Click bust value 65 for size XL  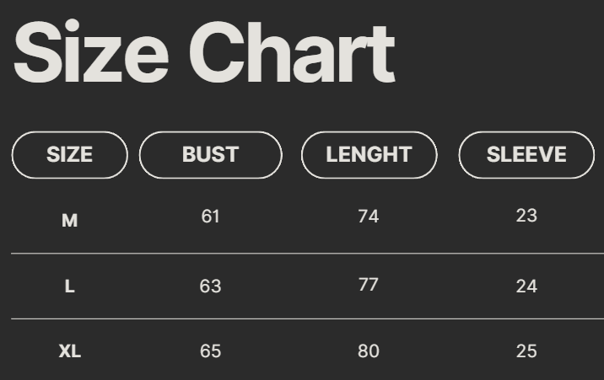211,351
